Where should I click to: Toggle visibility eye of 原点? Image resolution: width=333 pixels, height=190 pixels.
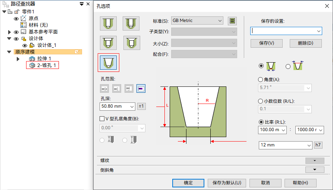click(x=16, y=19)
